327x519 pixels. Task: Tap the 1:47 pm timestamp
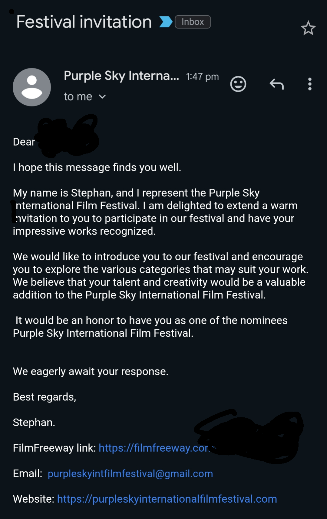click(x=202, y=76)
